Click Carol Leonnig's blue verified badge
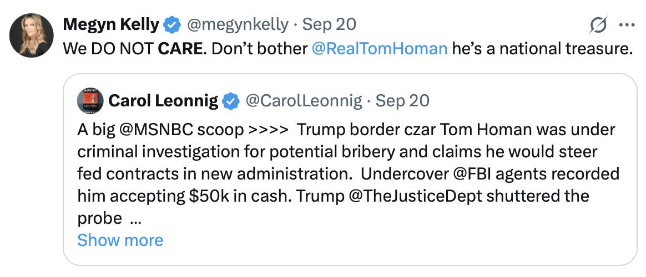Viewport: 646px width, 277px height. [231, 101]
